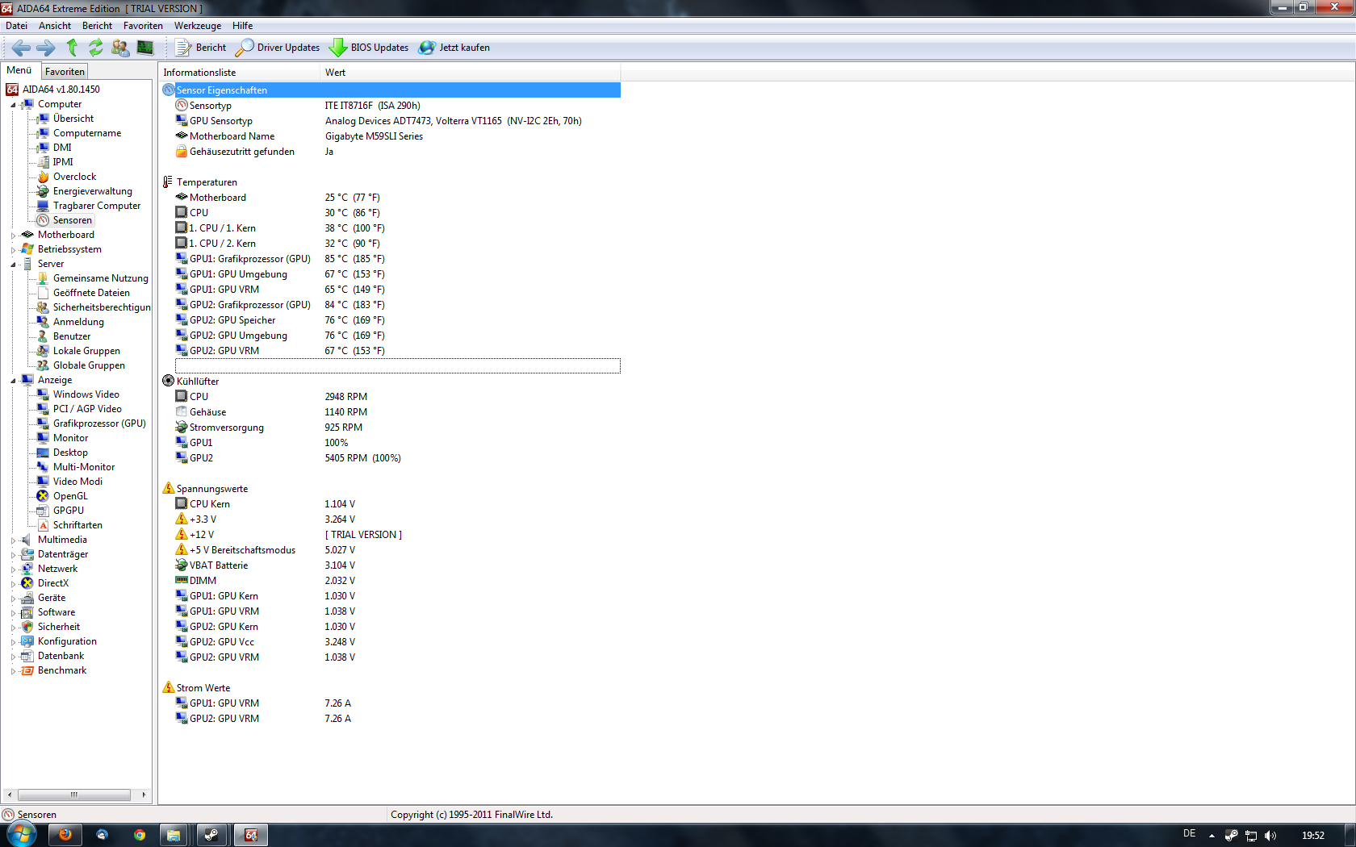Image resolution: width=1356 pixels, height=847 pixels.
Task: Expand the Netzwerk tree node
Action: 13,570
